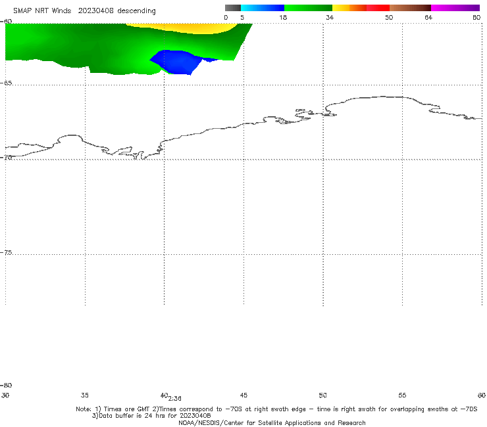The height and width of the screenshot is (427, 487).
Task: Select the yellow-orange segment of the colorbar
Action: (x=349, y=8)
